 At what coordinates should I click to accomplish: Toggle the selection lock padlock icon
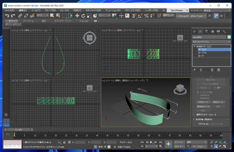point(64,142)
